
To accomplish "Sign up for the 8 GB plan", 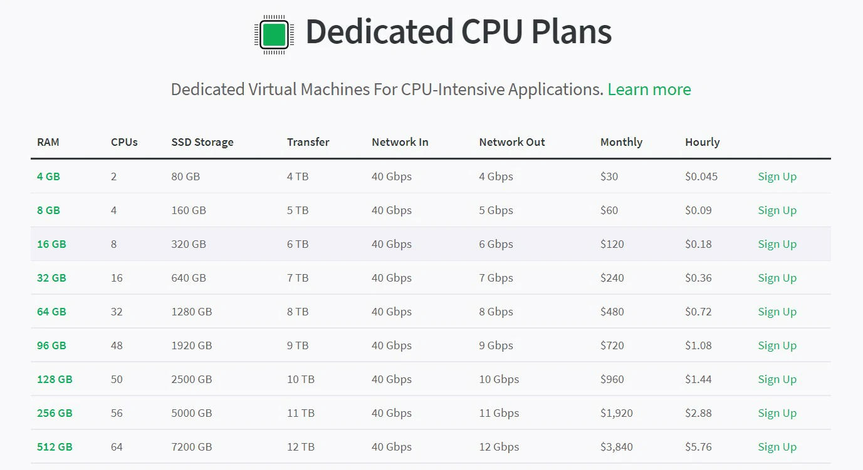I will [x=777, y=210].
